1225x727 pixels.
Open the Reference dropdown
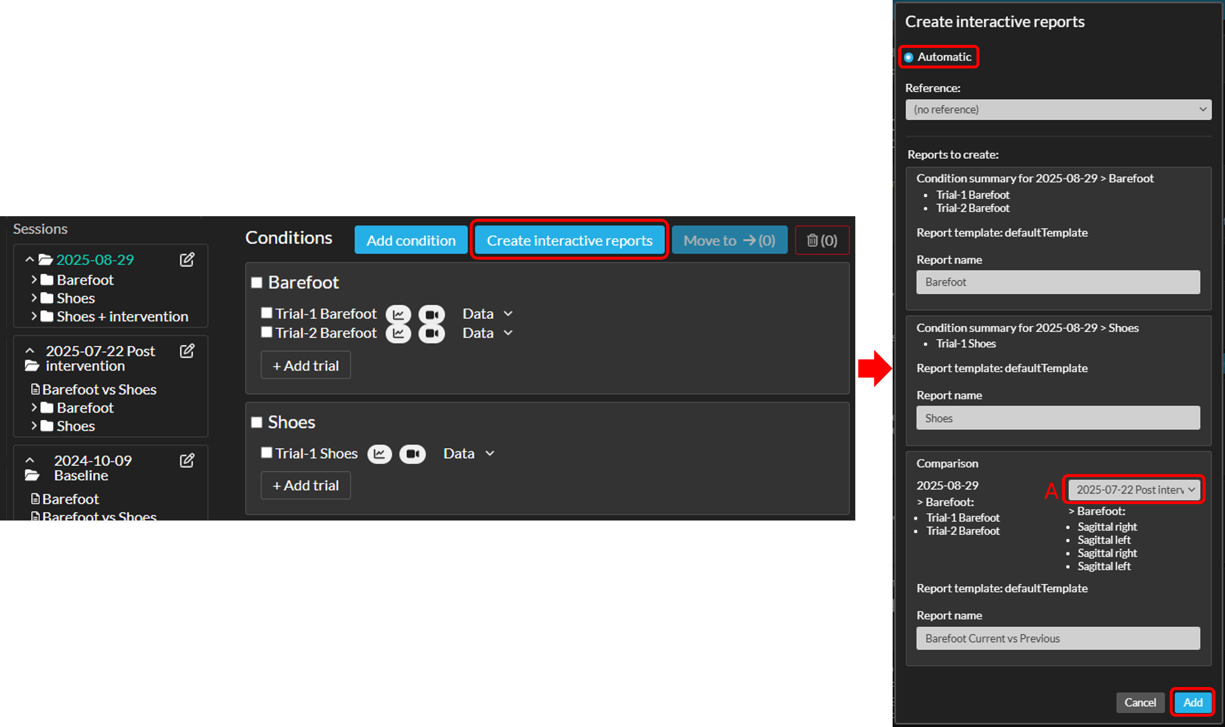coord(1058,110)
